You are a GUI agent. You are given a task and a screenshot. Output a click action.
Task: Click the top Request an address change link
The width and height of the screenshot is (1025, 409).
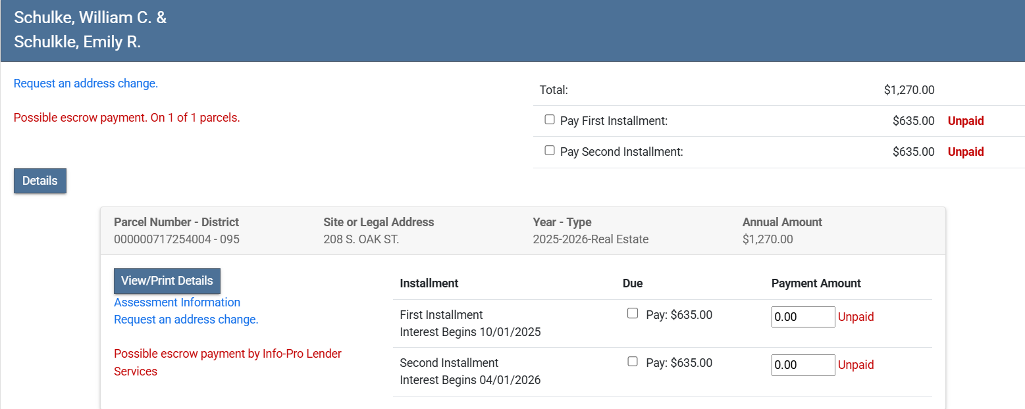click(86, 84)
